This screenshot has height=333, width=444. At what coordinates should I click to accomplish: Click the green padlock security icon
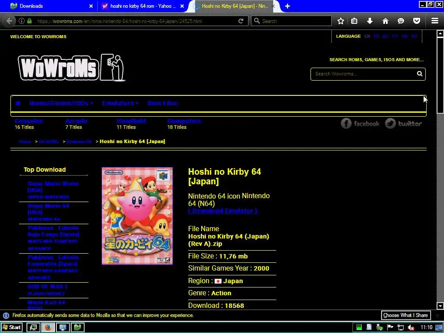tap(29, 21)
